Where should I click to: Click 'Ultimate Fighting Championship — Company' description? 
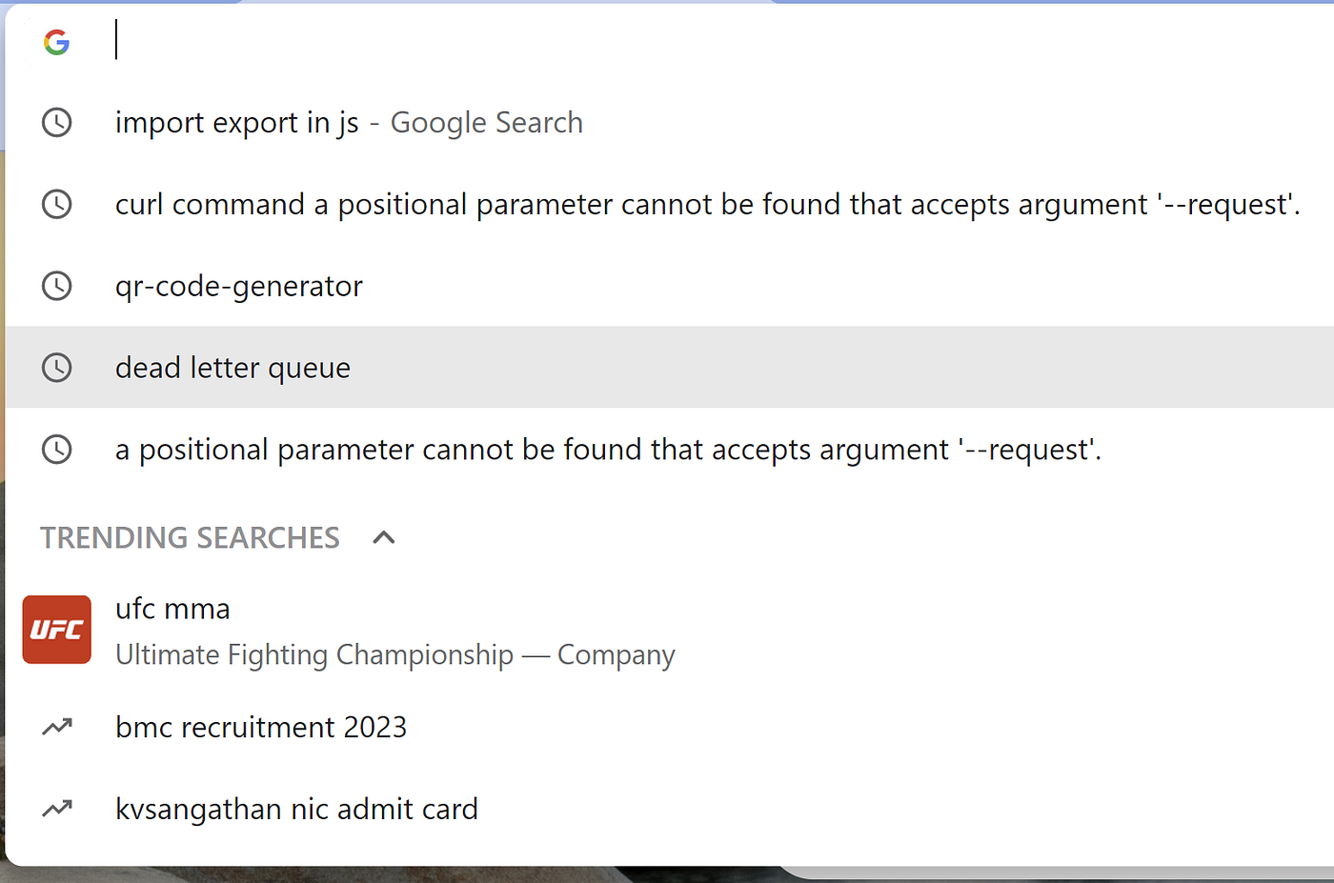(x=394, y=655)
